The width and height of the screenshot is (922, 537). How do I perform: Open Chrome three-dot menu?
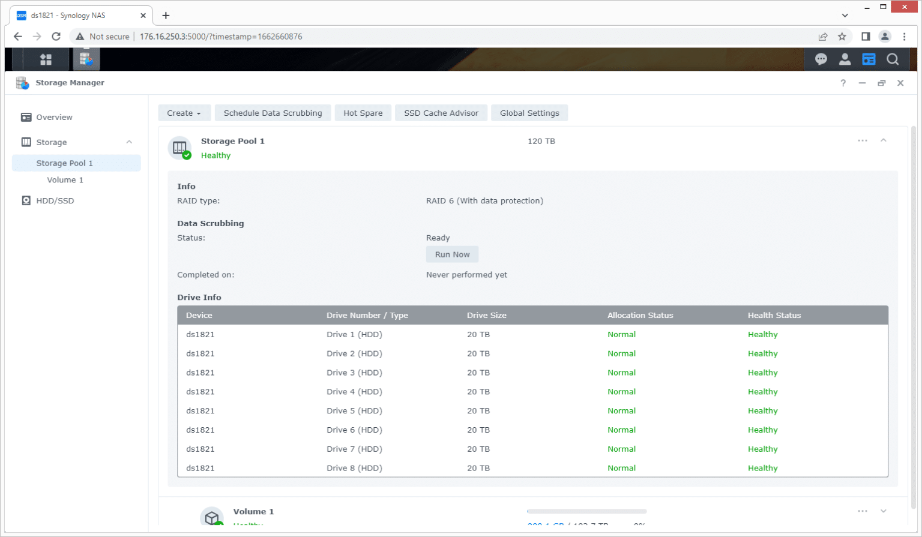pyautogui.click(x=905, y=37)
